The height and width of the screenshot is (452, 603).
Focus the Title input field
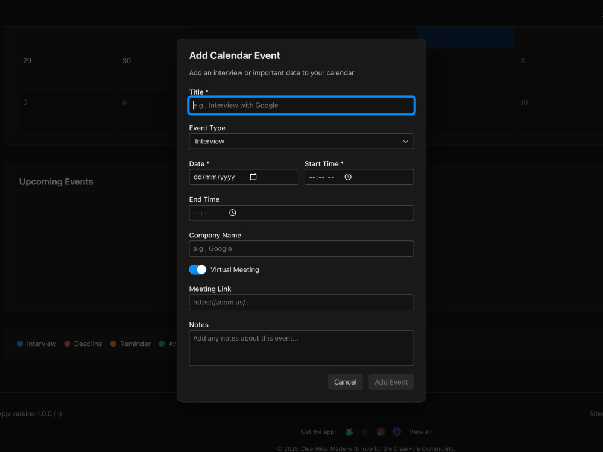coord(301,105)
